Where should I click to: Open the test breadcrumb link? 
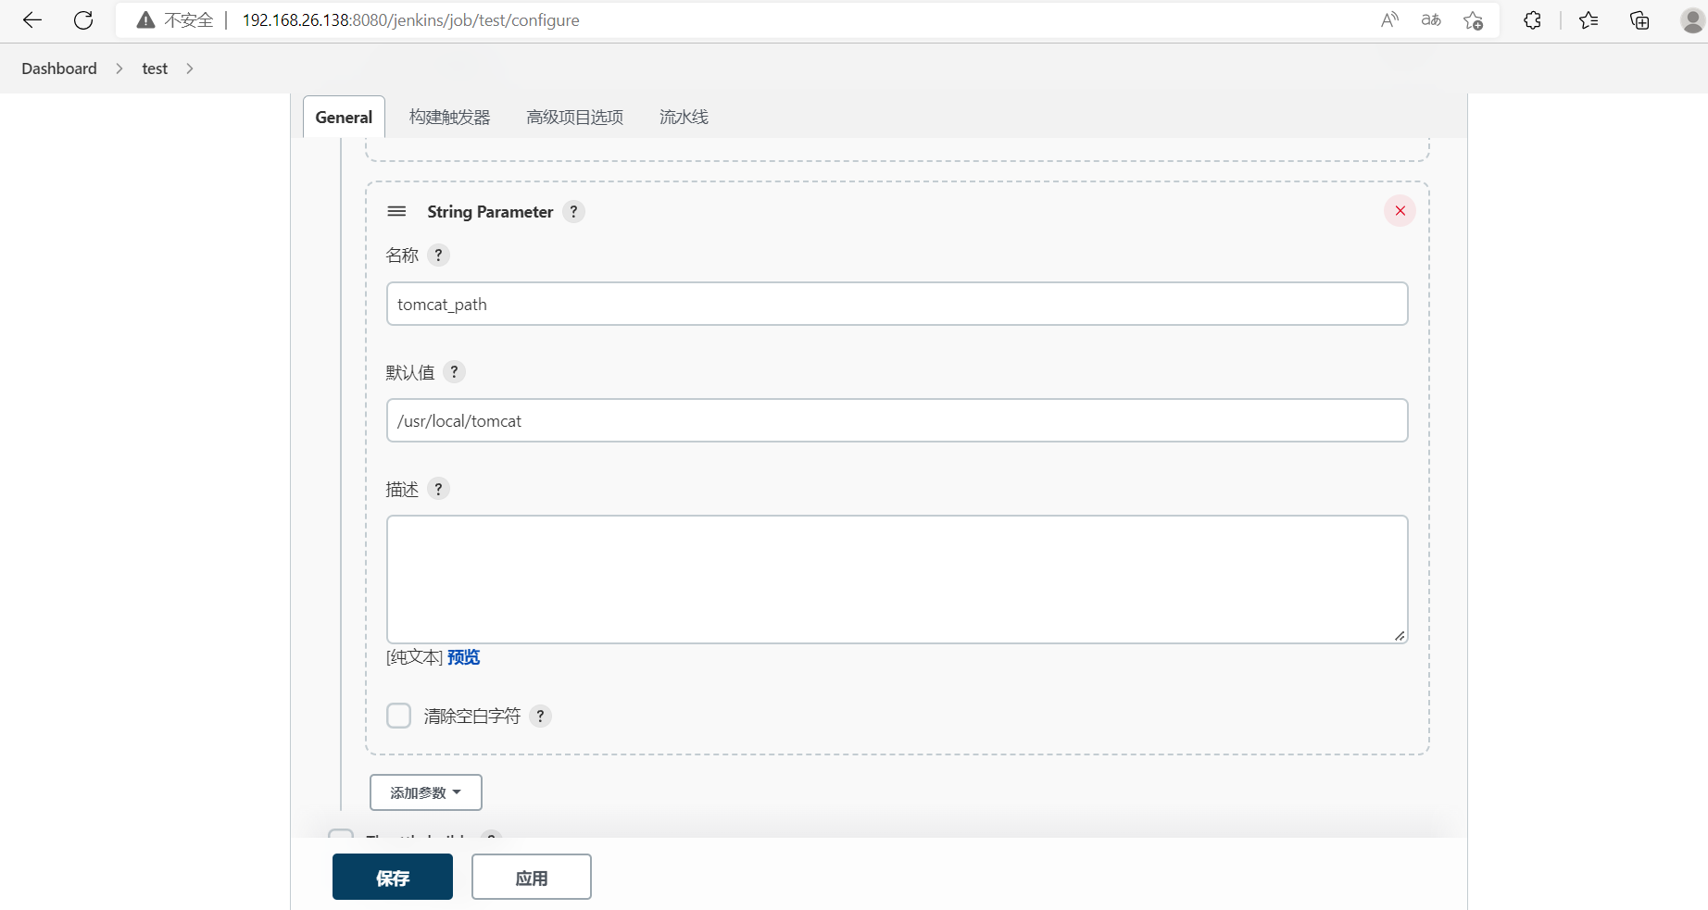coord(155,69)
